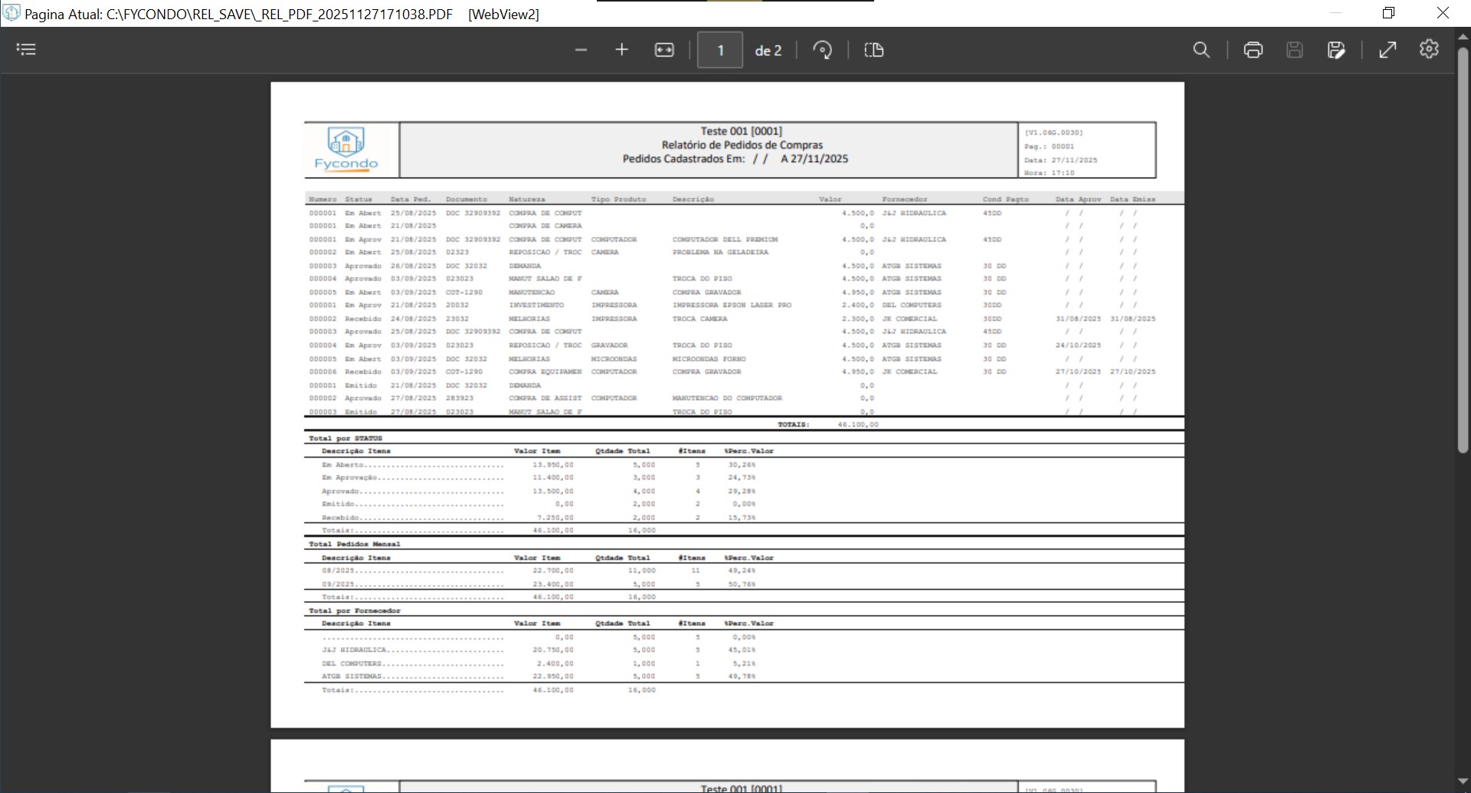Click the Save As icon
The height and width of the screenshot is (793, 1471).
click(1336, 50)
